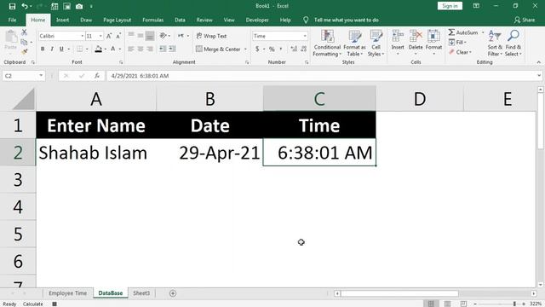Align text to the middle
Image resolution: width=545 pixels, height=307 pixels.
140,36
